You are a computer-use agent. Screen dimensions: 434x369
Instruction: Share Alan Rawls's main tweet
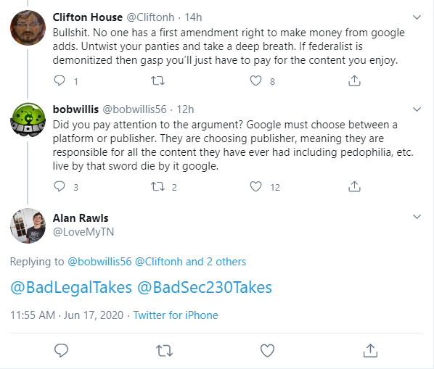click(370, 350)
